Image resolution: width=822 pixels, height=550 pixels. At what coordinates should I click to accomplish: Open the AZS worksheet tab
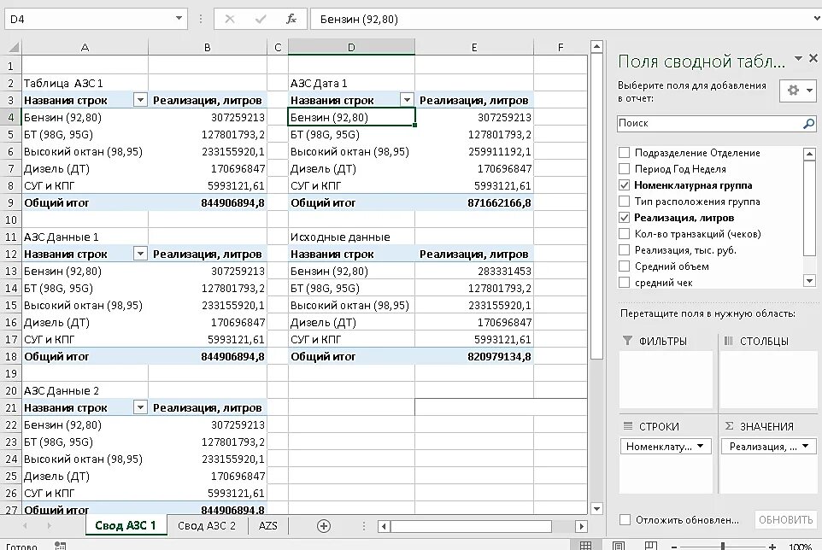pyautogui.click(x=268, y=526)
